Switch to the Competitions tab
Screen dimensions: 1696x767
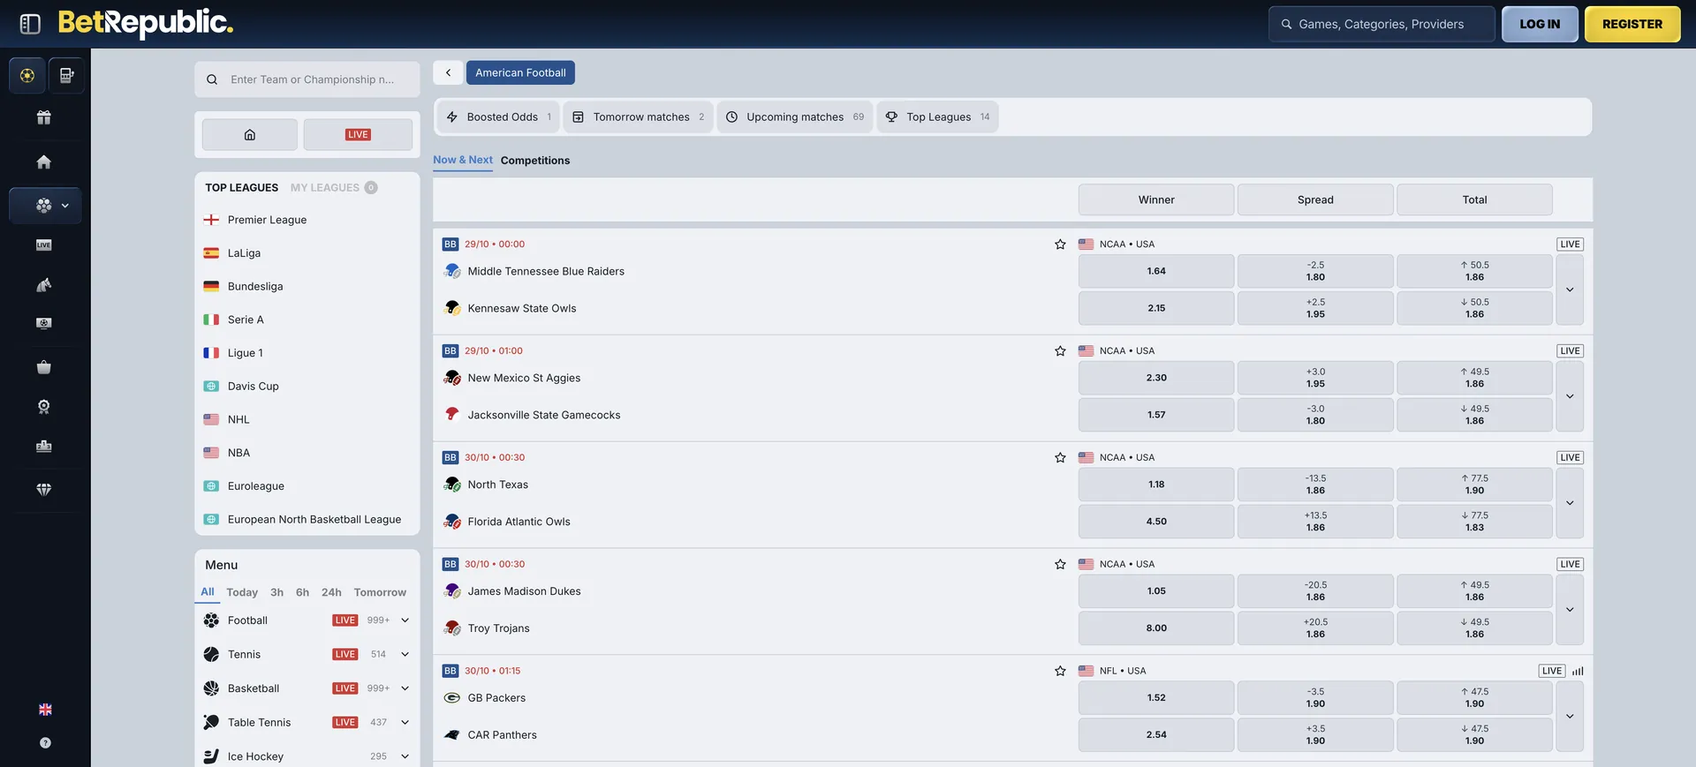[535, 161]
